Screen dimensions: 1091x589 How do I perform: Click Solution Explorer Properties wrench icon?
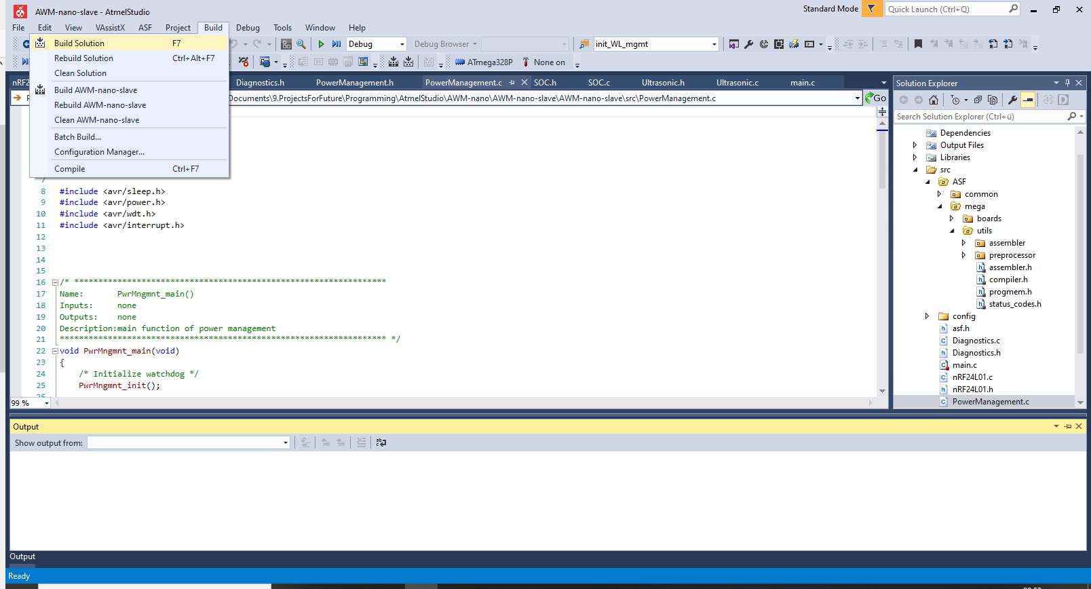(1013, 100)
